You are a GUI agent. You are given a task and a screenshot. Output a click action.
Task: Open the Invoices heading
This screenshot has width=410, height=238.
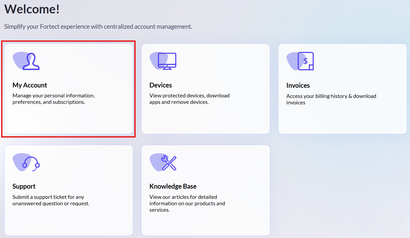(x=298, y=86)
